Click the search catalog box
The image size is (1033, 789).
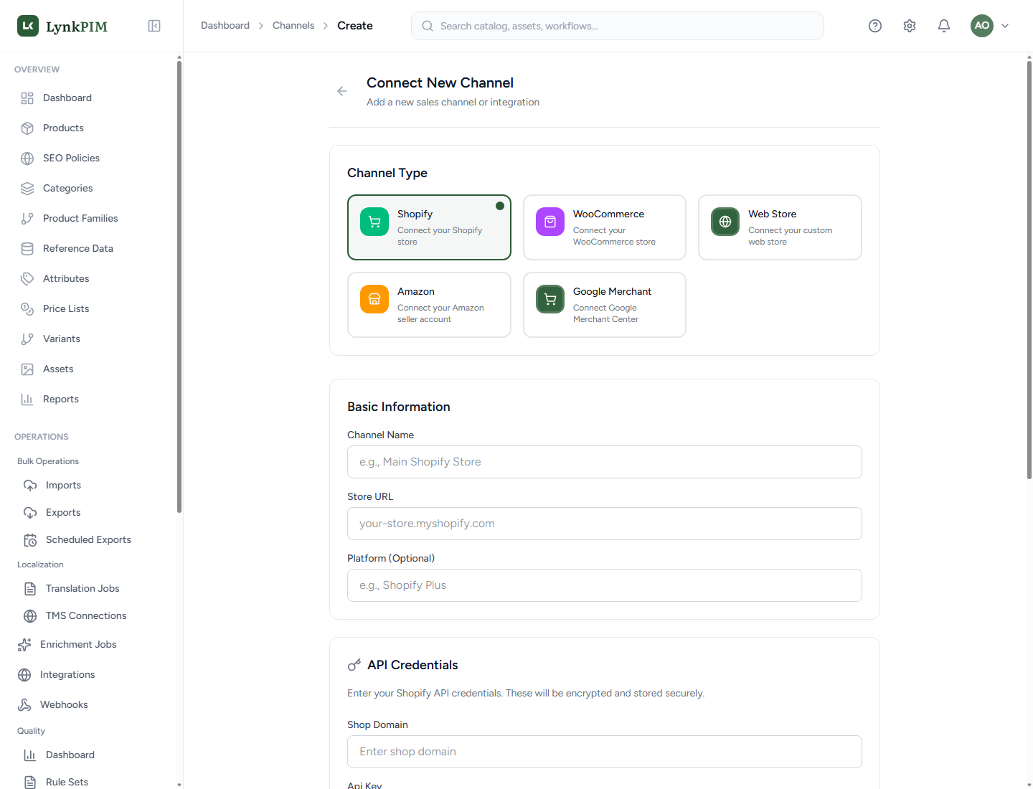click(x=618, y=26)
